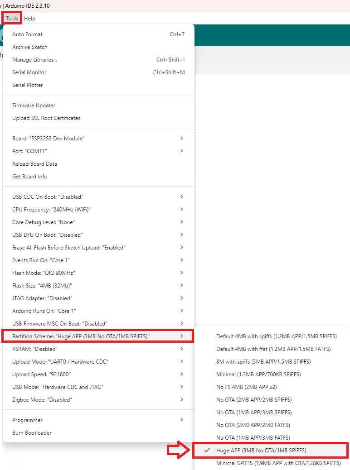Click Get Board Info

98,177
